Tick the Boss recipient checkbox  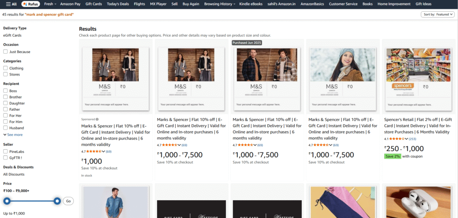click(x=5, y=91)
